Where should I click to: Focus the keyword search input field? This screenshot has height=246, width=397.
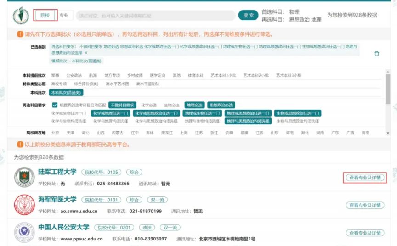[x=156, y=16]
